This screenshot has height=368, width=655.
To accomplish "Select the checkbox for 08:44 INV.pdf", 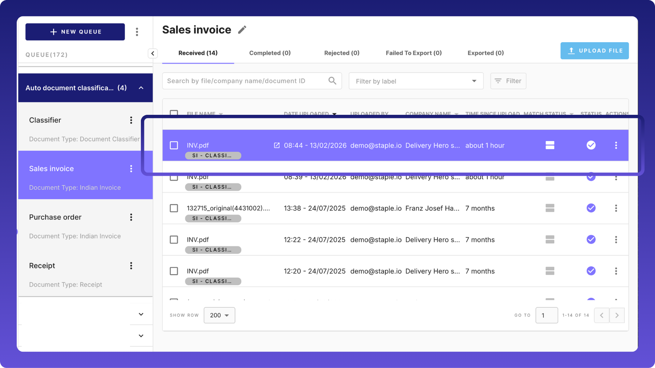I will click(x=174, y=145).
